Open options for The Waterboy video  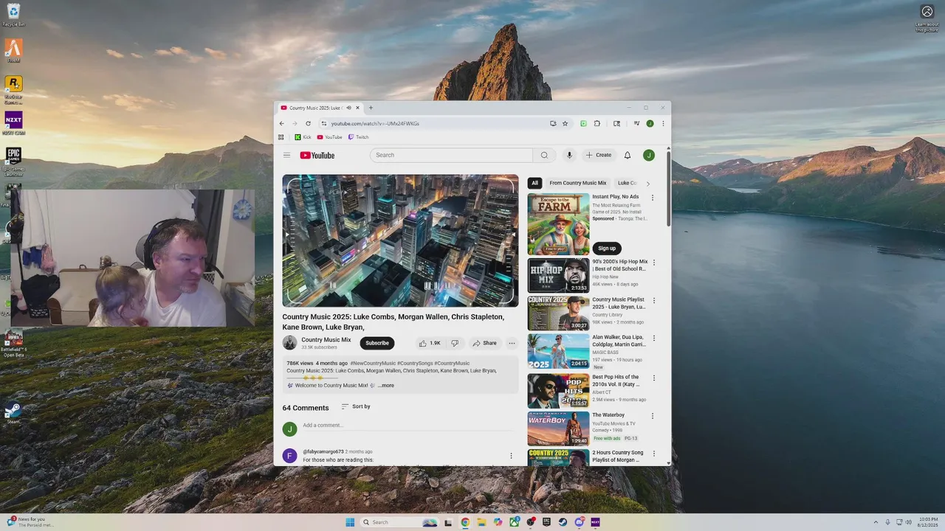pyautogui.click(x=653, y=416)
